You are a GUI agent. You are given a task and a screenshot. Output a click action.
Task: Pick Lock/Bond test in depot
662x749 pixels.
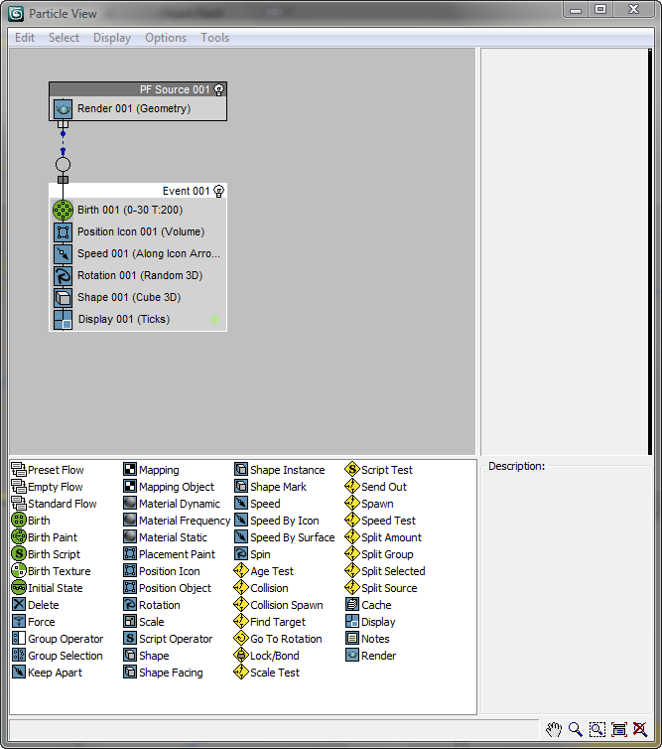[x=267, y=656]
